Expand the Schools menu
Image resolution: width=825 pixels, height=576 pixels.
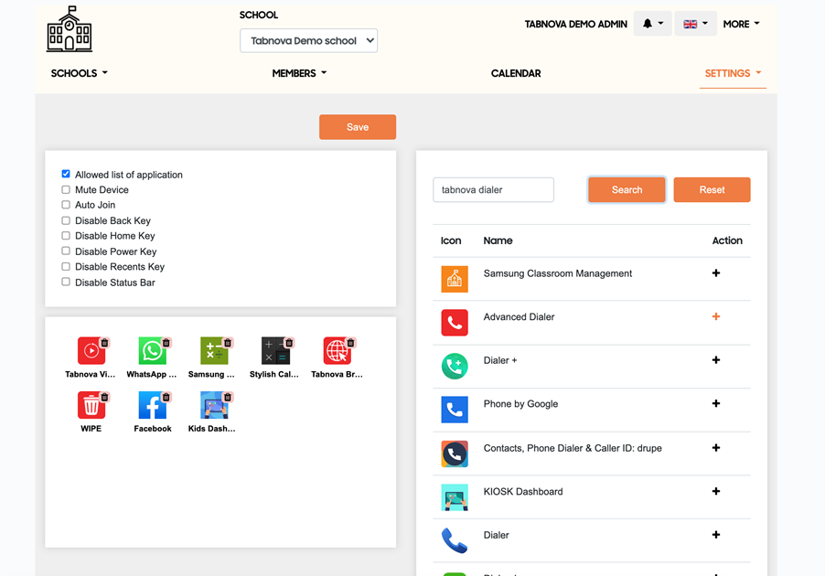click(79, 73)
